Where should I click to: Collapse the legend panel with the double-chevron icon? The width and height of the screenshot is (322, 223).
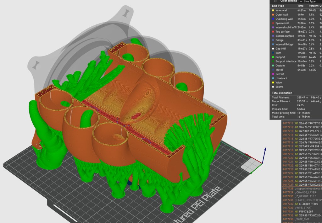(275, 1)
